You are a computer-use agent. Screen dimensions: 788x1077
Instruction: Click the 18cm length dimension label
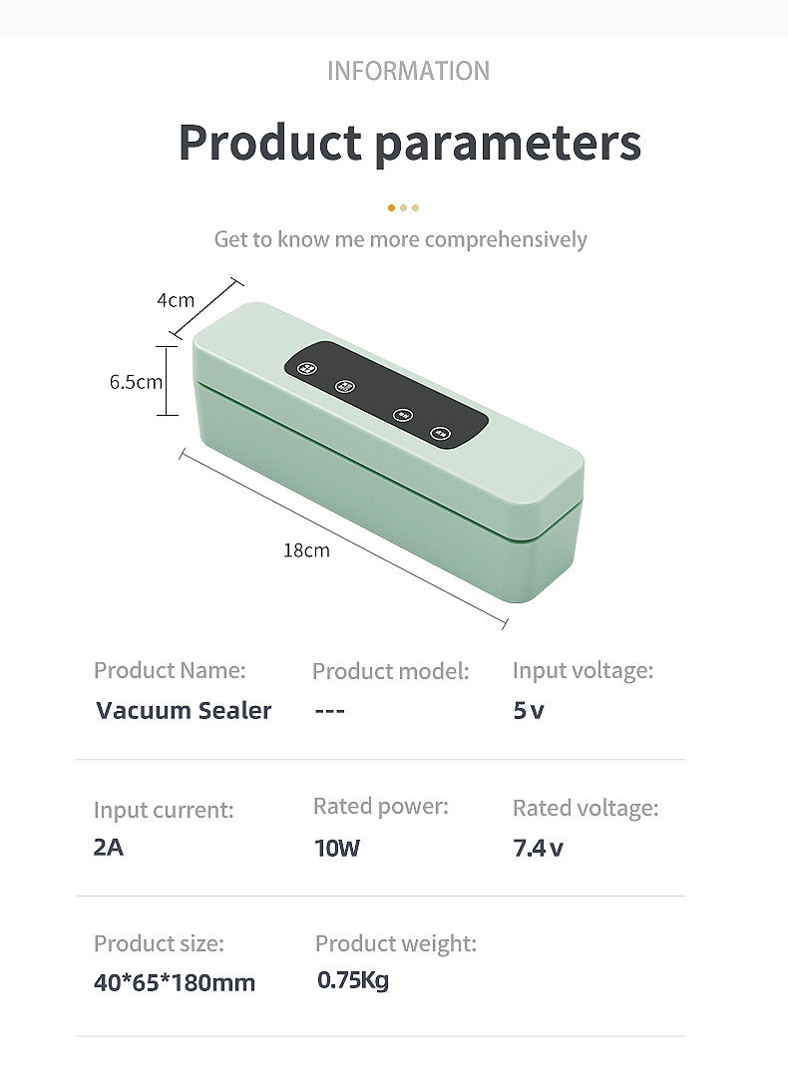(306, 549)
